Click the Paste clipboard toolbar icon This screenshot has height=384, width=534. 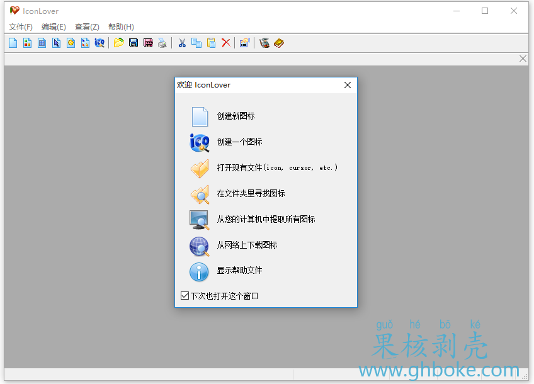[x=211, y=43]
